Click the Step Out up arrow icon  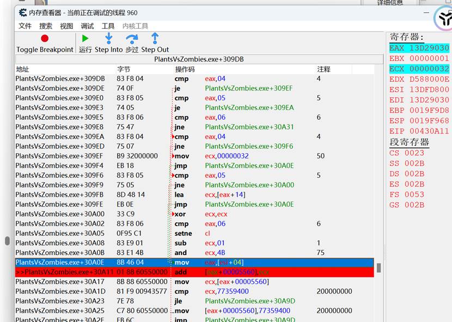click(x=155, y=38)
